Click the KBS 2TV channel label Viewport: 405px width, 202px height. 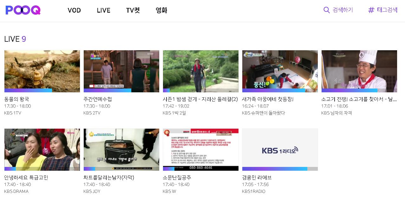[92, 113]
